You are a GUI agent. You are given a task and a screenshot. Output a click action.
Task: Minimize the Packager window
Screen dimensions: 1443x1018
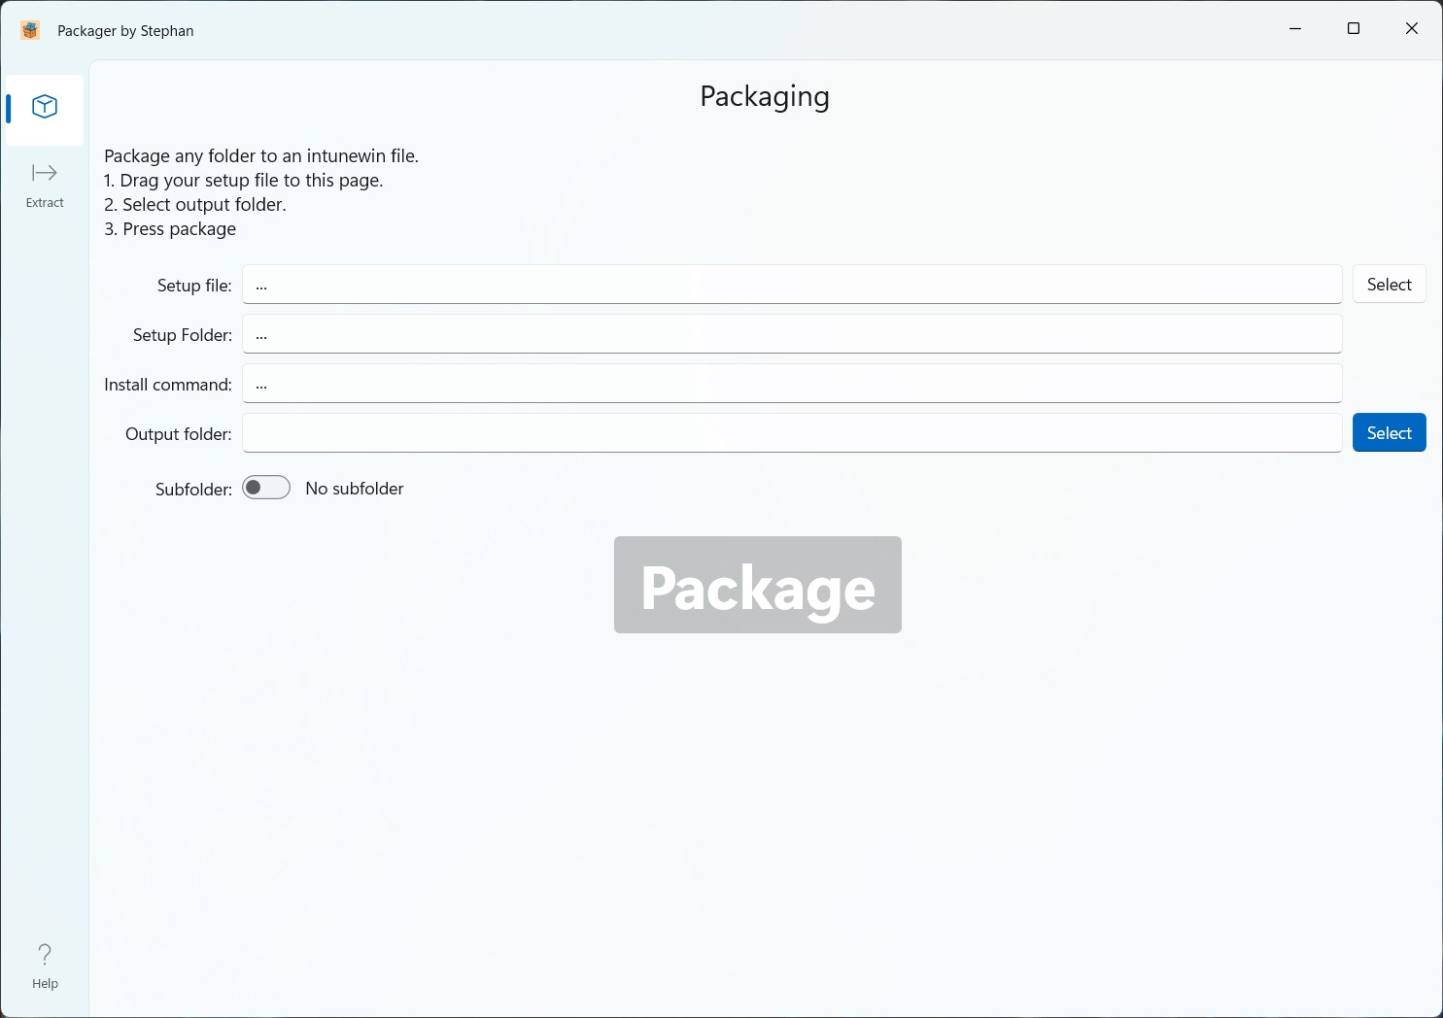coord(1294,29)
